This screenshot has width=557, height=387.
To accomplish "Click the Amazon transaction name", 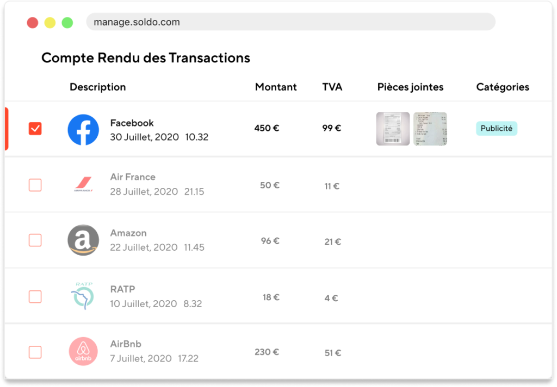I will click(128, 233).
